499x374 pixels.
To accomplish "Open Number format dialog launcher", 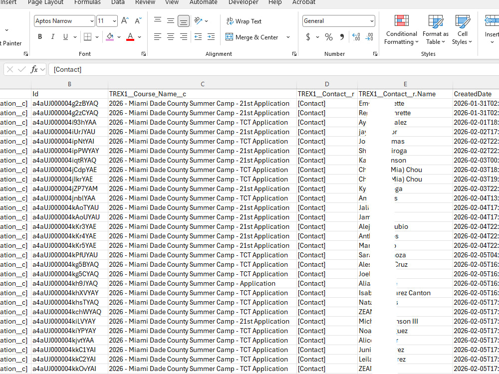I will tap(375, 54).
